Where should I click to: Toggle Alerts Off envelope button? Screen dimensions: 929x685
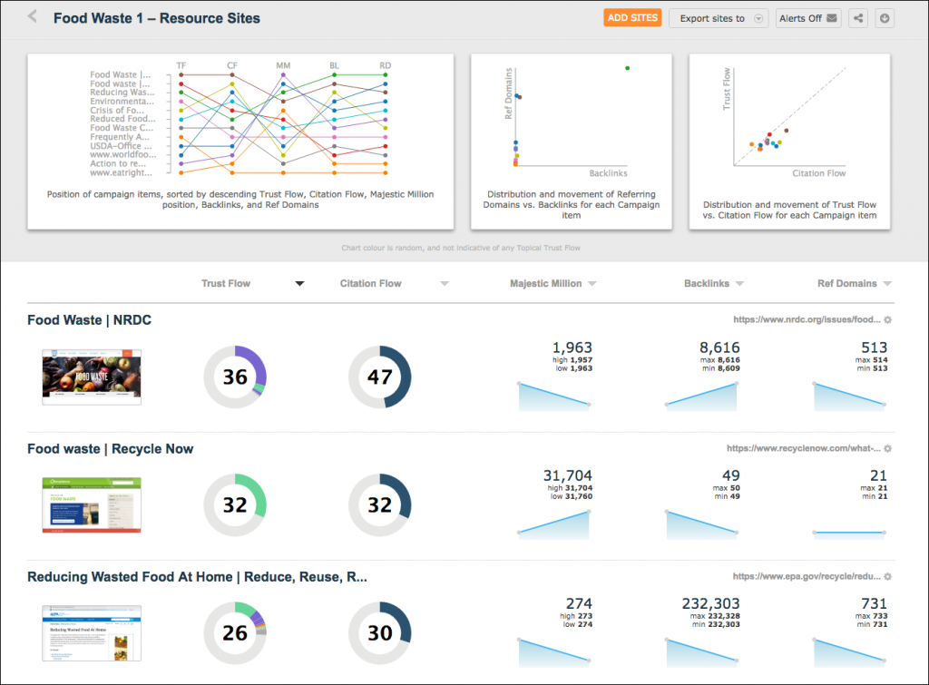coord(808,18)
